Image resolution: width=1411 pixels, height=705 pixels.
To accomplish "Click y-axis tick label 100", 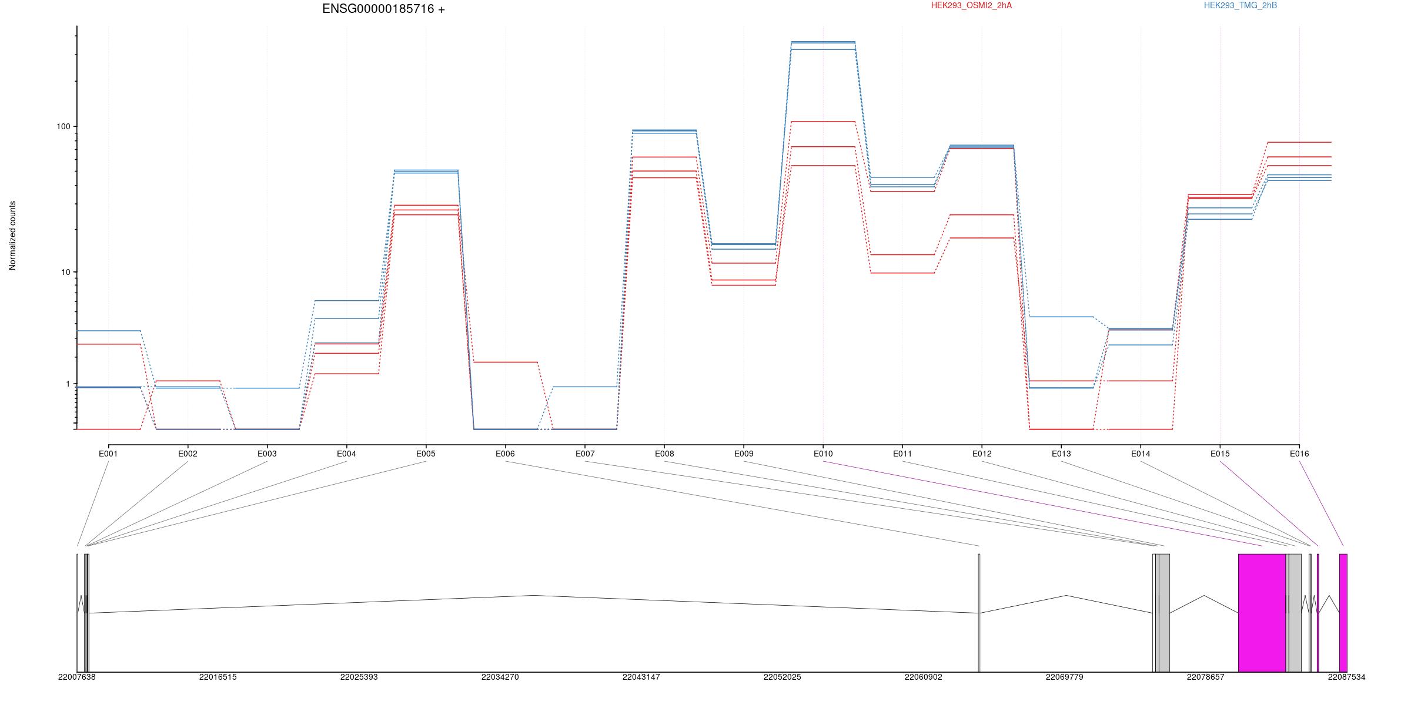I will point(63,126).
